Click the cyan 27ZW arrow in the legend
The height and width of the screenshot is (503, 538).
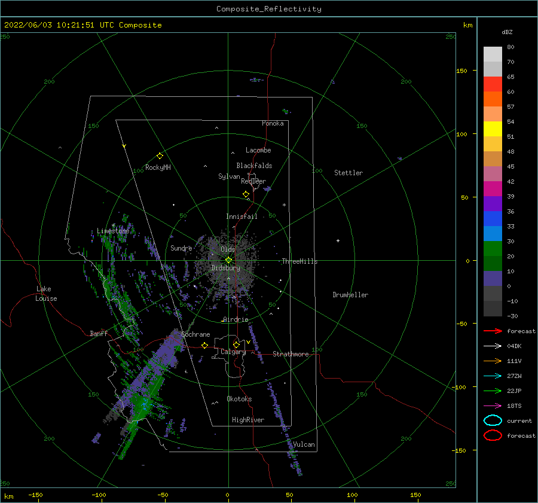point(493,376)
